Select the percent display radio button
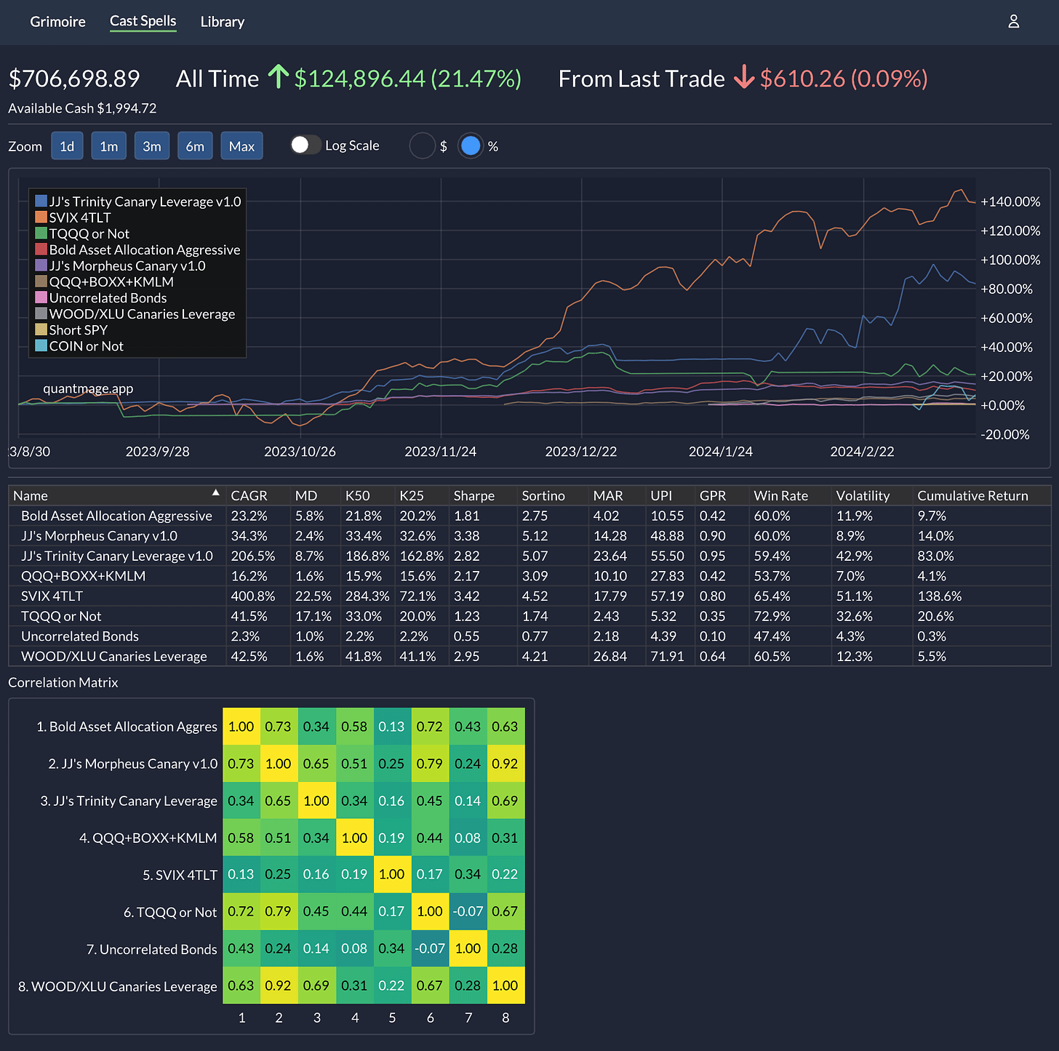This screenshot has height=1051, width=1059. (471, 146)
